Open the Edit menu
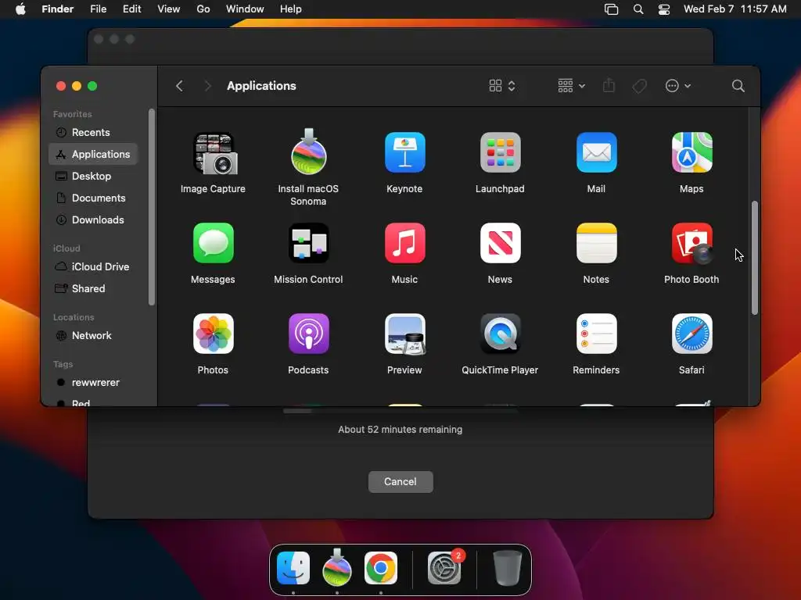Image resolution: width=801 pixels, height=600 pixels. pyautogui.click(x=131, y=9)
